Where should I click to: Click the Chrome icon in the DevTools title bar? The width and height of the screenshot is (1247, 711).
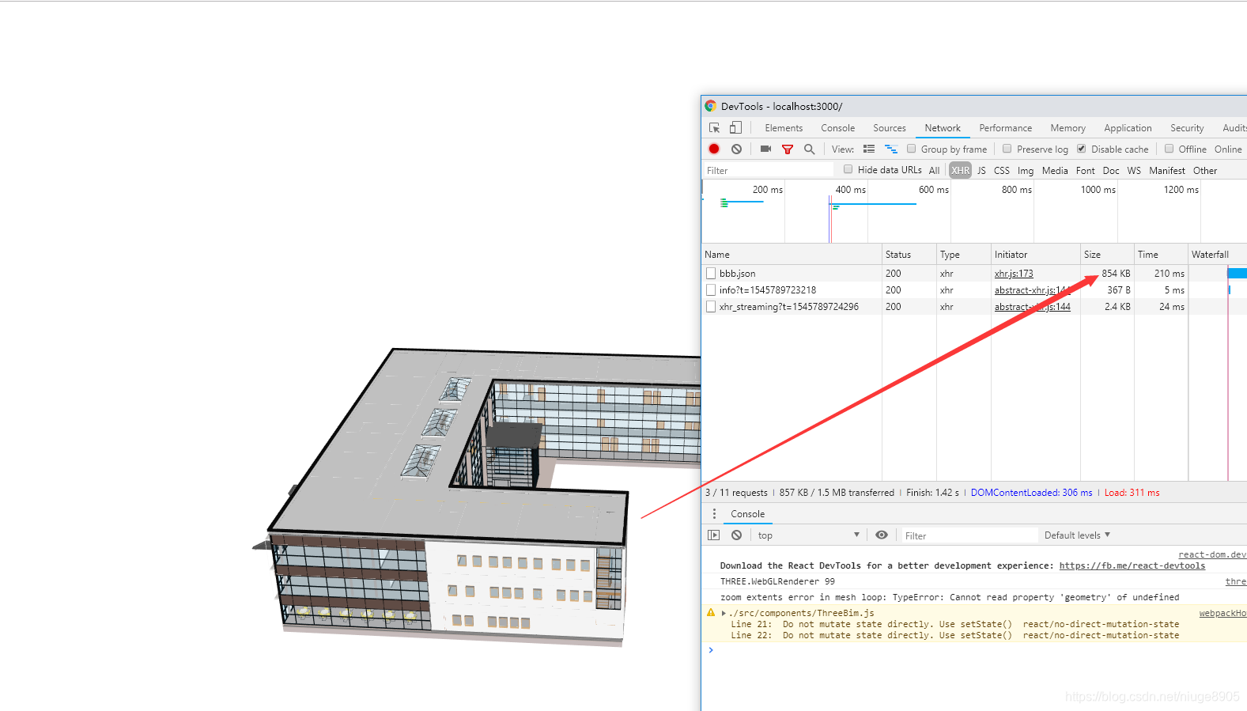pos(711,106)
